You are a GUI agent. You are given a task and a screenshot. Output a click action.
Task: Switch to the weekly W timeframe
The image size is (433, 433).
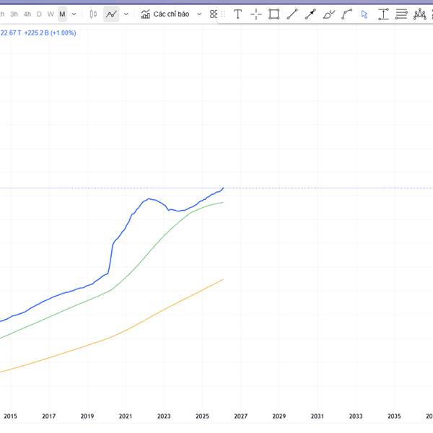click(51, 14)
